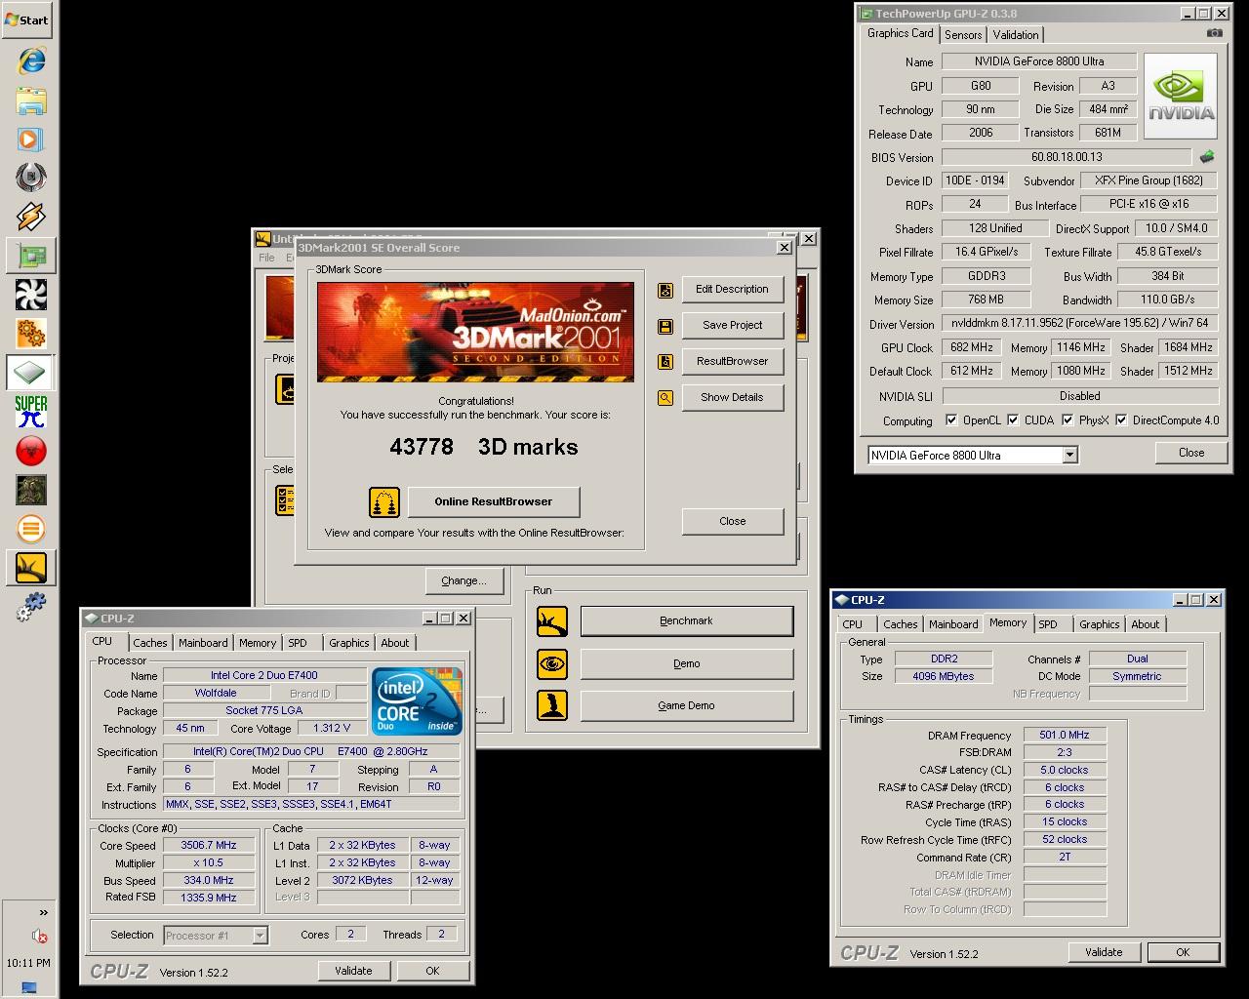Open the Processor #1 selection dropdown

tap(260, 936)
